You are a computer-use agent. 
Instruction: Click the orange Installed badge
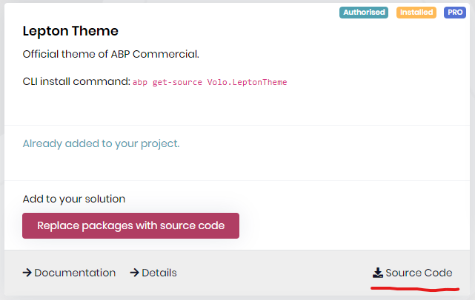click(x=416, y=13)
